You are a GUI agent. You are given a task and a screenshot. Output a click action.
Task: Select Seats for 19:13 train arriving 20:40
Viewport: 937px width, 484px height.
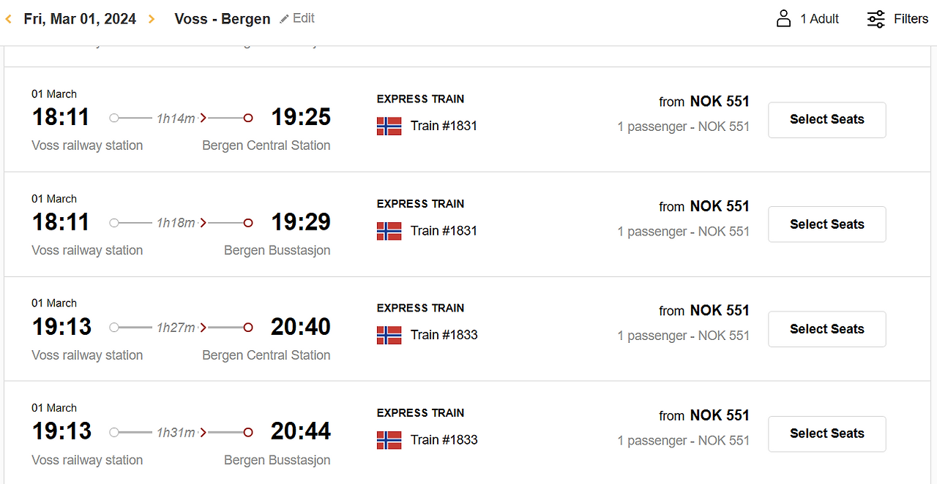click(x=827, y=329)
